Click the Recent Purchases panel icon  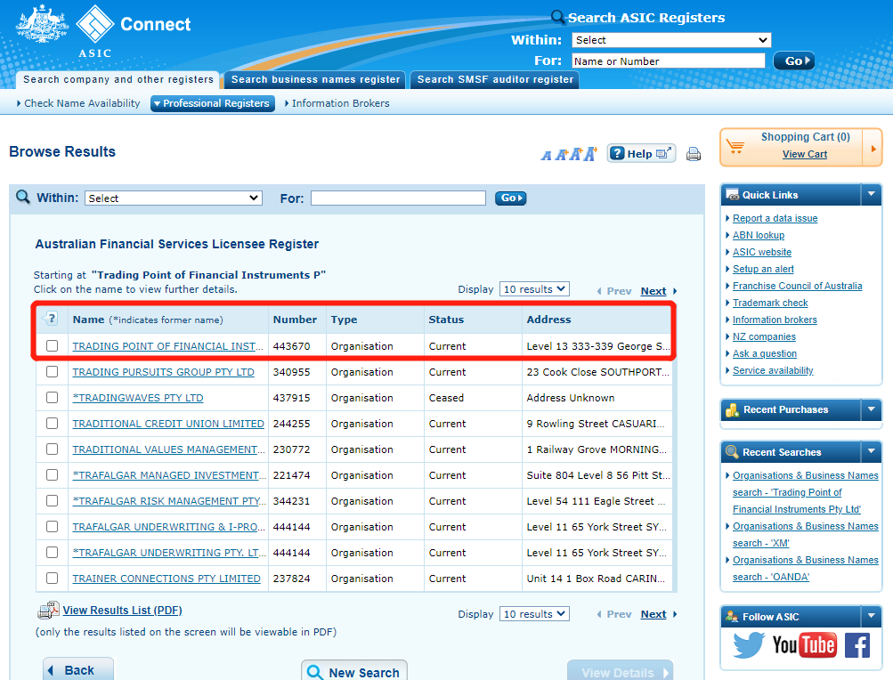732,409
